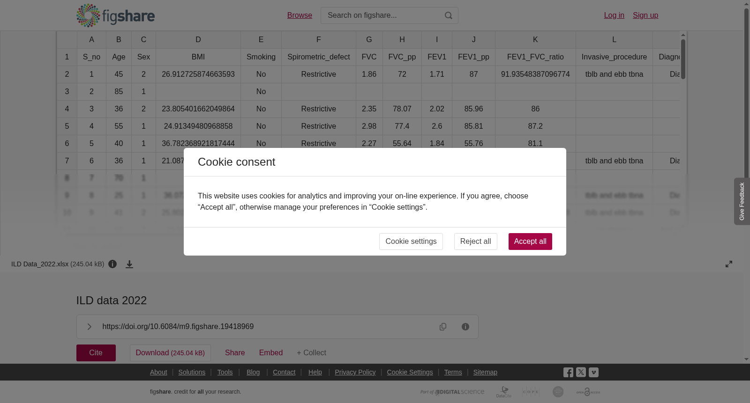The height and width of the screenshot is (403, 750).
Task: Click cell 36.782368921817444
Action: click(198, 144)
